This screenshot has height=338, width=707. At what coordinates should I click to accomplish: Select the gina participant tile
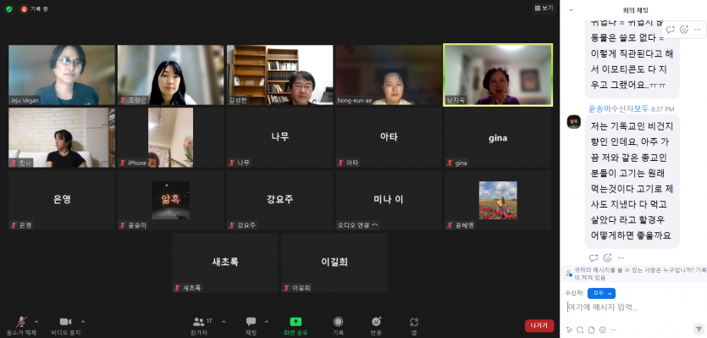(x=498, y=137)
